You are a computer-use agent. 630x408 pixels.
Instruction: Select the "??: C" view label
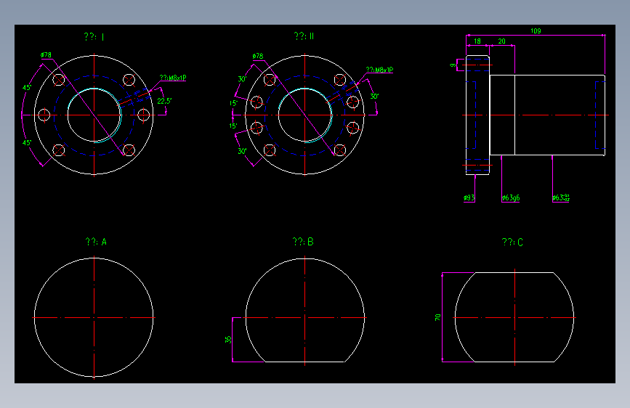pyautogui.click(x=512, y=242)
